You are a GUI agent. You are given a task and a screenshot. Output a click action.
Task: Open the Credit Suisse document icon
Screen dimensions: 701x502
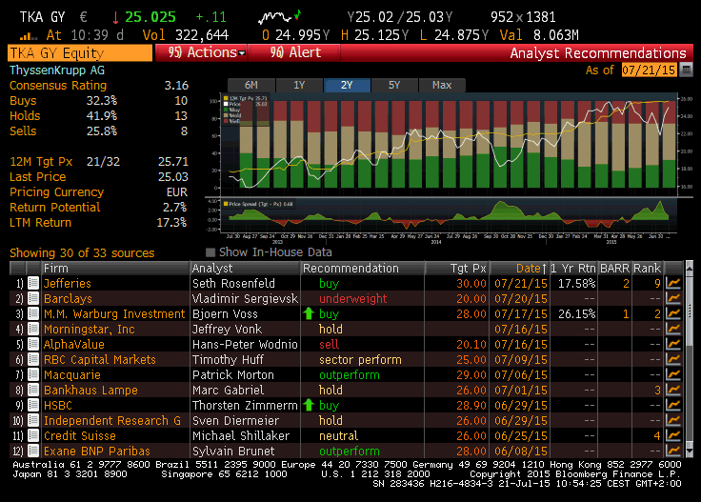[x=33, y=435]
